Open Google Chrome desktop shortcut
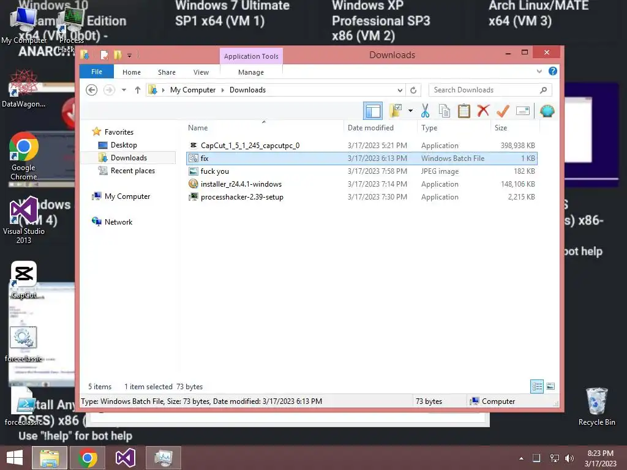 (24, 156)
